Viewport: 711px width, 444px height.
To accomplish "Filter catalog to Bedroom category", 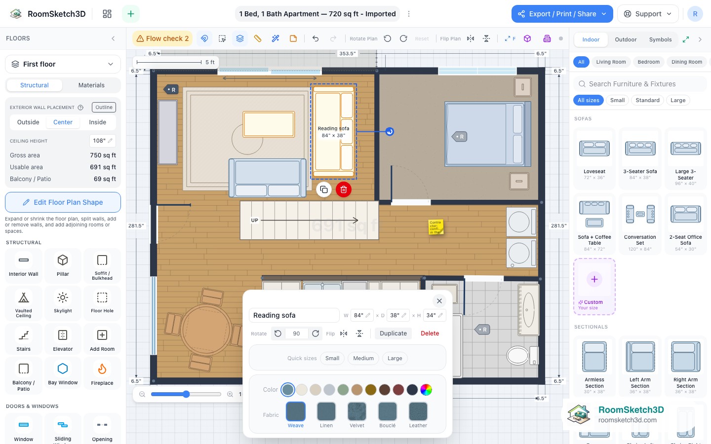I will (648, 62).
